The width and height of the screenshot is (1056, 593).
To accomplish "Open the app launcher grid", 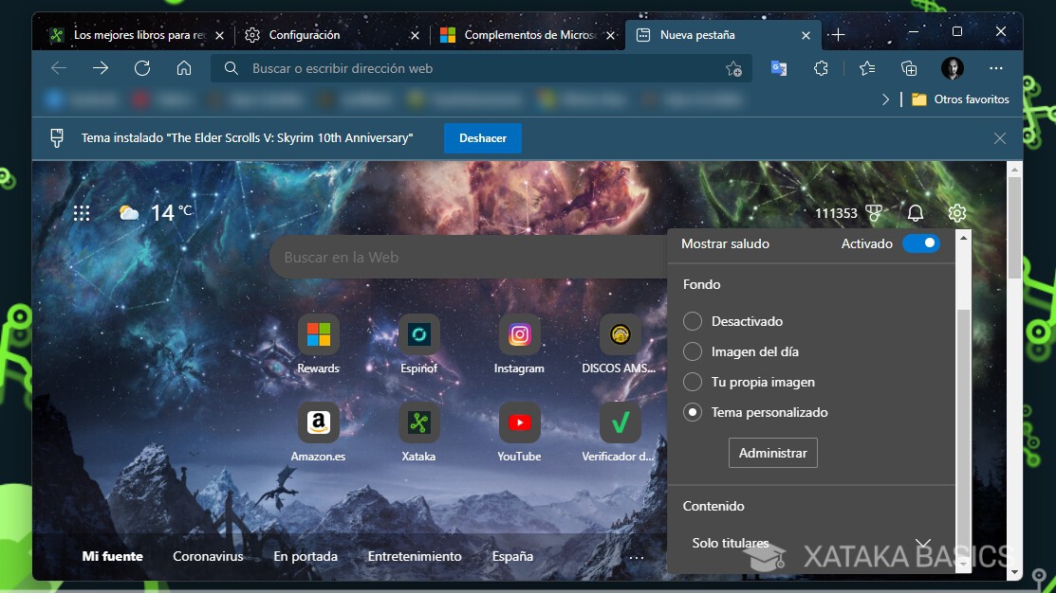I will point(82,213).
